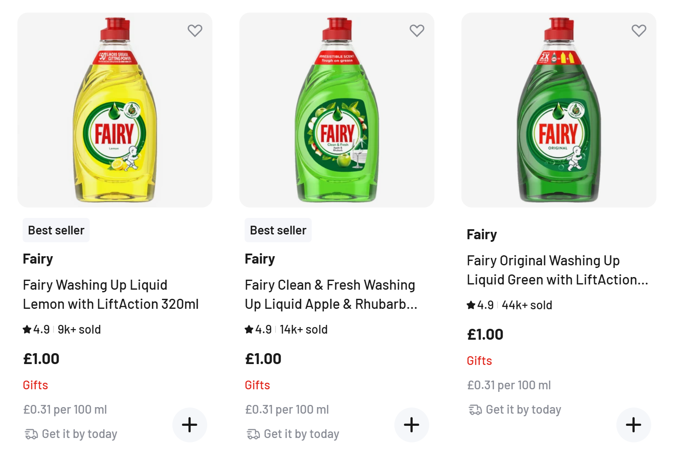This screenshot has height=458, width=676.
Task: Click the Best seller badge on the Lemon product
Action: click(x=56, y=230)
